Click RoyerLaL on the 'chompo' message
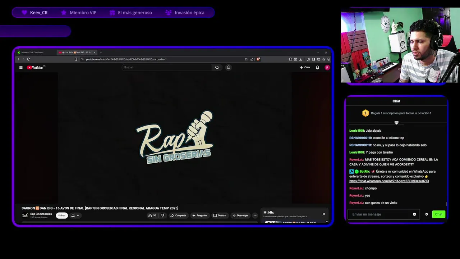460x259 pixels. coord(356,188)
